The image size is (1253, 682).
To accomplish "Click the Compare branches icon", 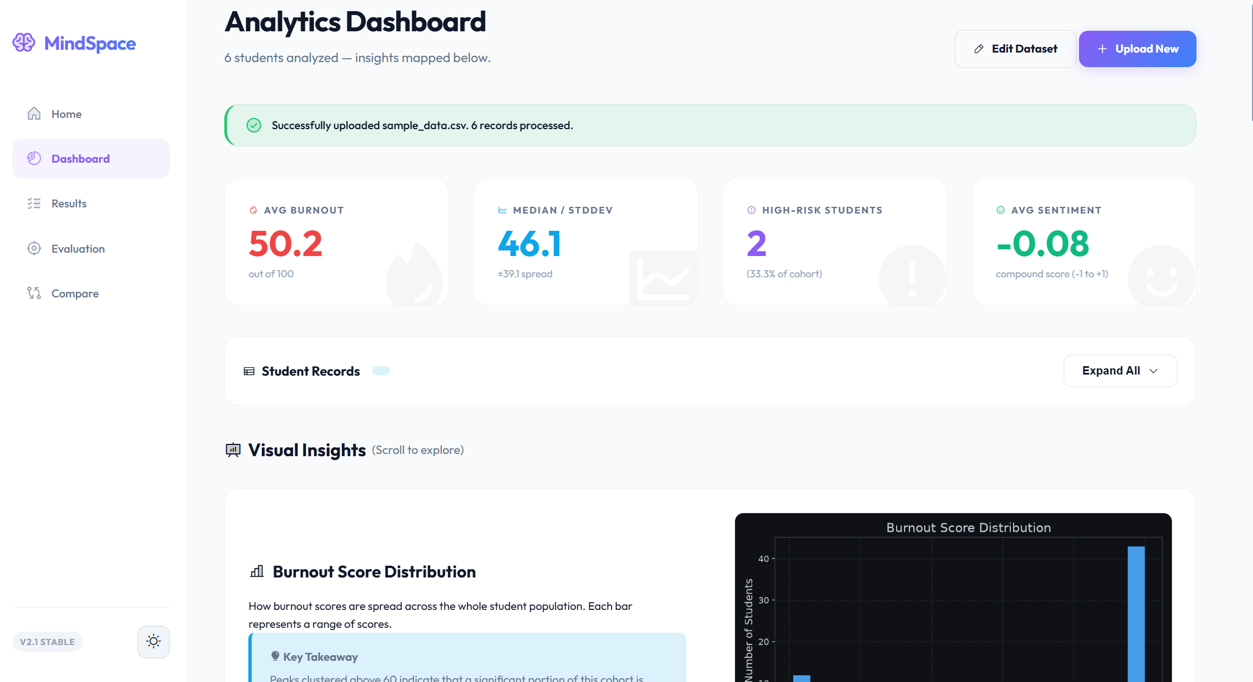I will click(34, 293).
